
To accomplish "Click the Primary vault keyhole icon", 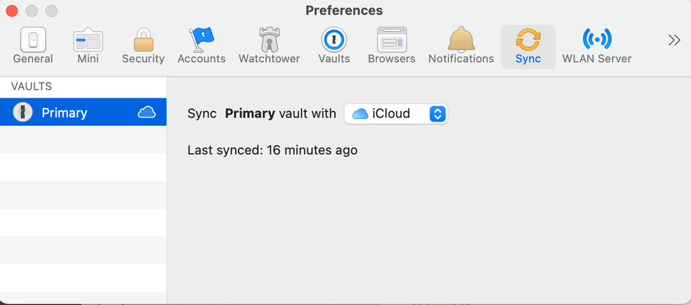I will point(22,112).
